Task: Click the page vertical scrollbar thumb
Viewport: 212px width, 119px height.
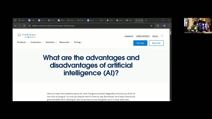Action: tap(171, 33)
